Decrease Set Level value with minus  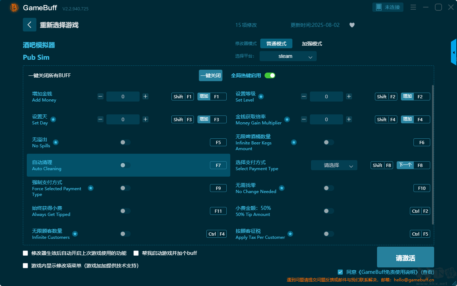304,97
